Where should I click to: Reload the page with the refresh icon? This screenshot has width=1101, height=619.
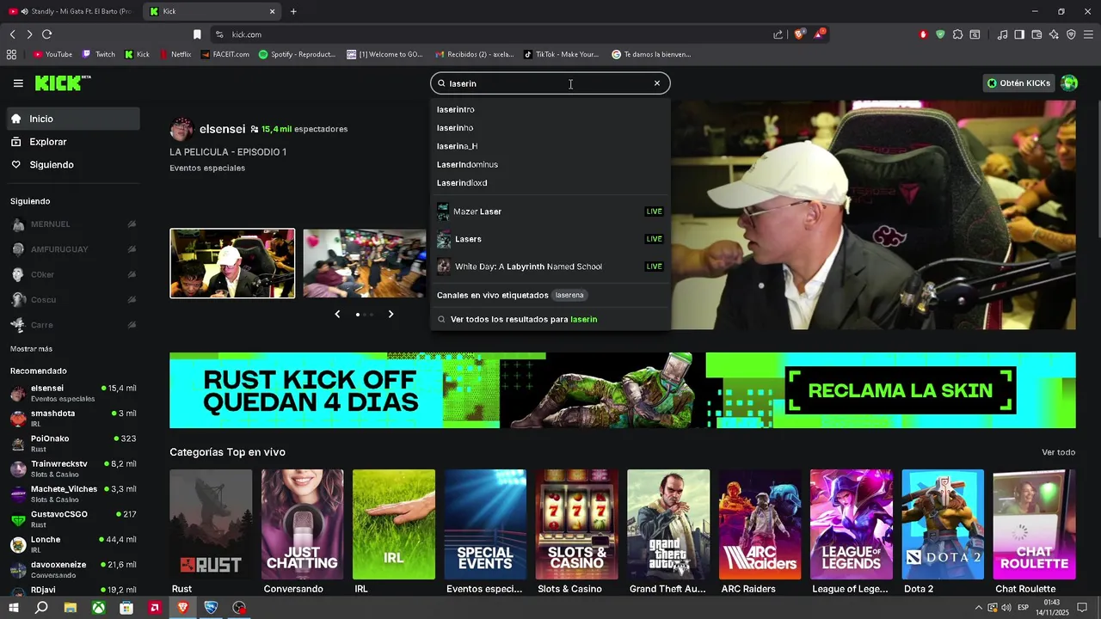click(46, 34)
